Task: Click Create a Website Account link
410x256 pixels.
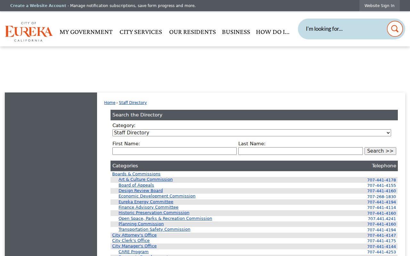Action: coord(38,6)
